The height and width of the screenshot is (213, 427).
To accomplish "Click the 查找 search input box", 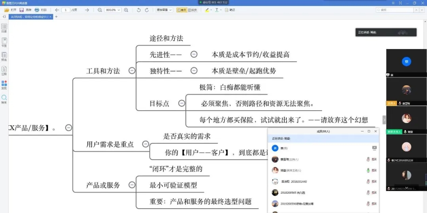I will 395,10.
